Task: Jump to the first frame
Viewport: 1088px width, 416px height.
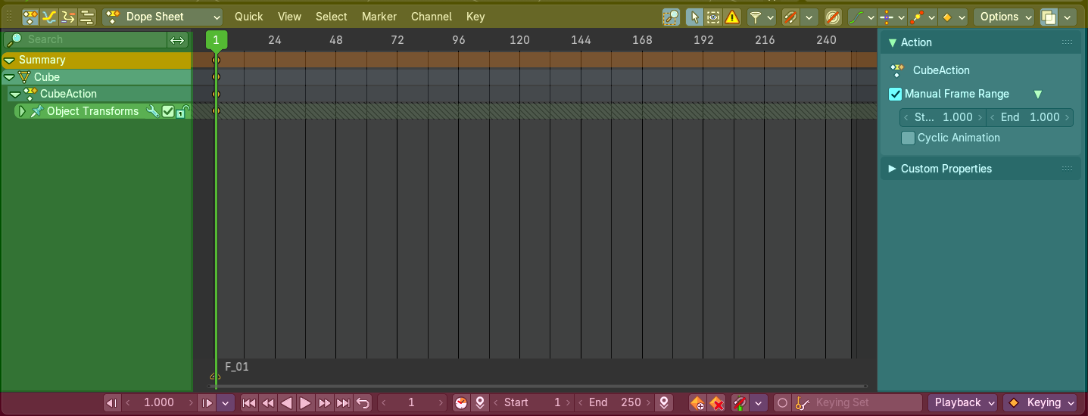Action: pyautogui.click(x=249, y=403)
